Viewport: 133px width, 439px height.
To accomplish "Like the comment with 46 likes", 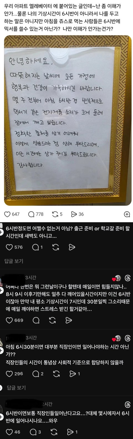I will [x=9, y=432].
